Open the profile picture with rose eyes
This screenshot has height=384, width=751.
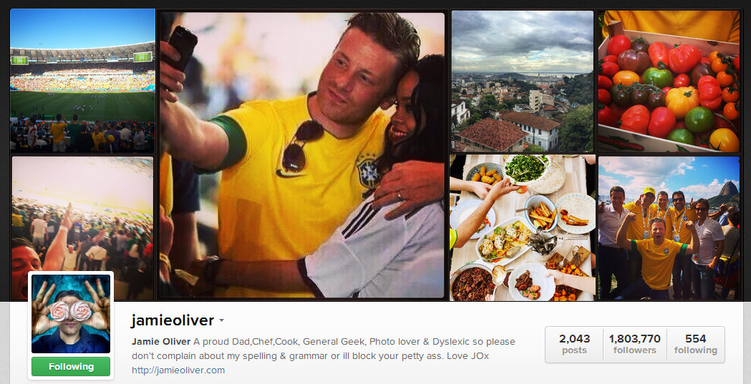pos(71,314)
